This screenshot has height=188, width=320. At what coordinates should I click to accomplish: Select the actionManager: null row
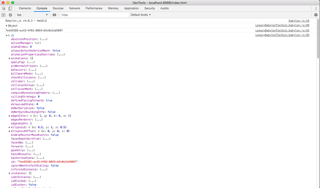coord(26,43)
